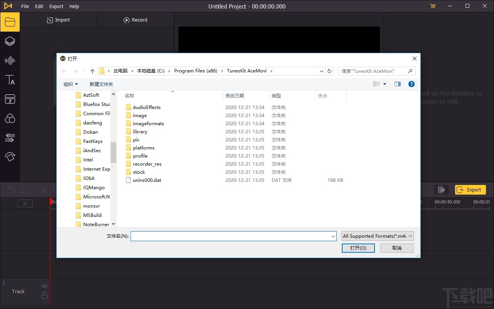The image size is (494, 309).
Task: Lock Track 1 with the lock toggle
Action: click(x=44, y=295)
